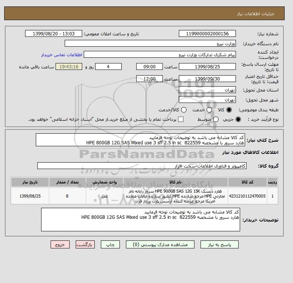
Task: Click the وزارت نیرو buyer name field
Action: point(150,43)
